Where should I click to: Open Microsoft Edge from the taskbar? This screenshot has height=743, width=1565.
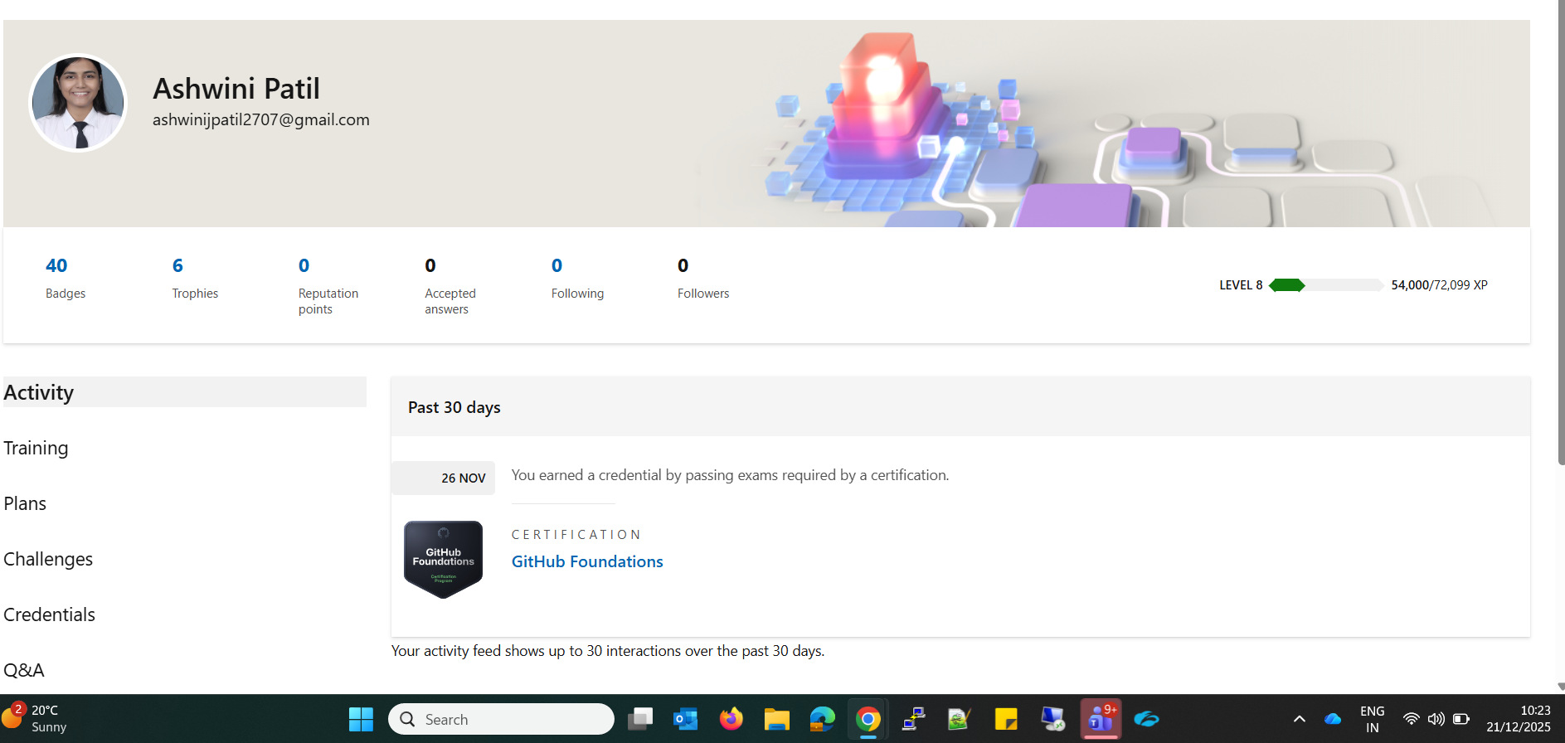822,719
